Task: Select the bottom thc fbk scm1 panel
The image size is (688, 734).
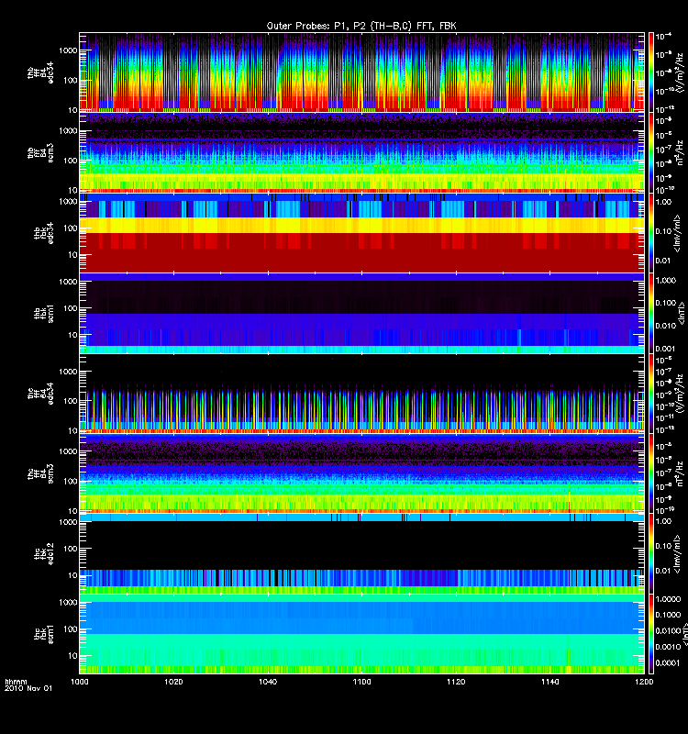Action: click(x=361, y=634)
